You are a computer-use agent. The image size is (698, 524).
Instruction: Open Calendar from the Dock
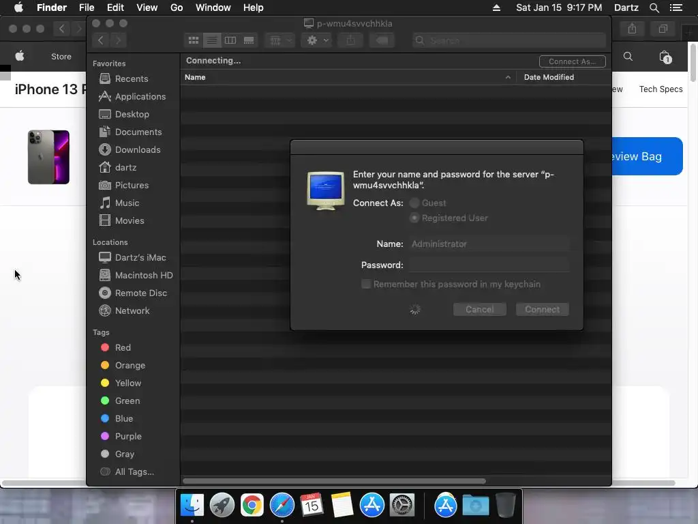pos(312,506)
